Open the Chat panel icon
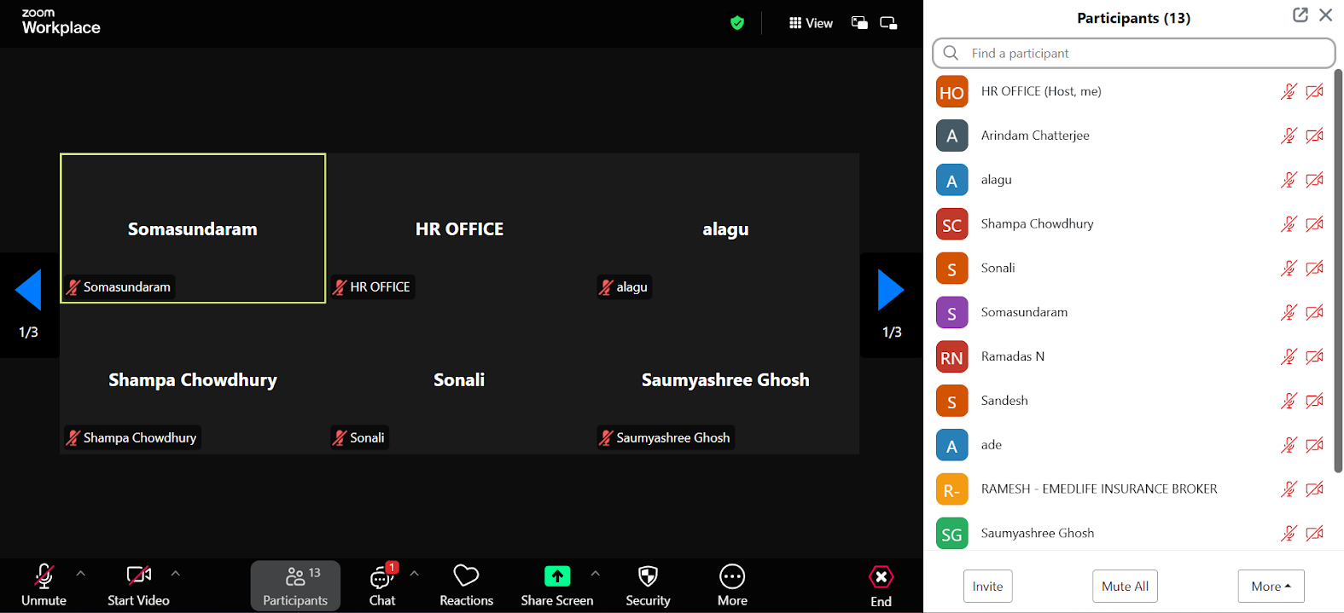Screen dimensions: 1344x613 pyautogui.click(x=381, y=578)
